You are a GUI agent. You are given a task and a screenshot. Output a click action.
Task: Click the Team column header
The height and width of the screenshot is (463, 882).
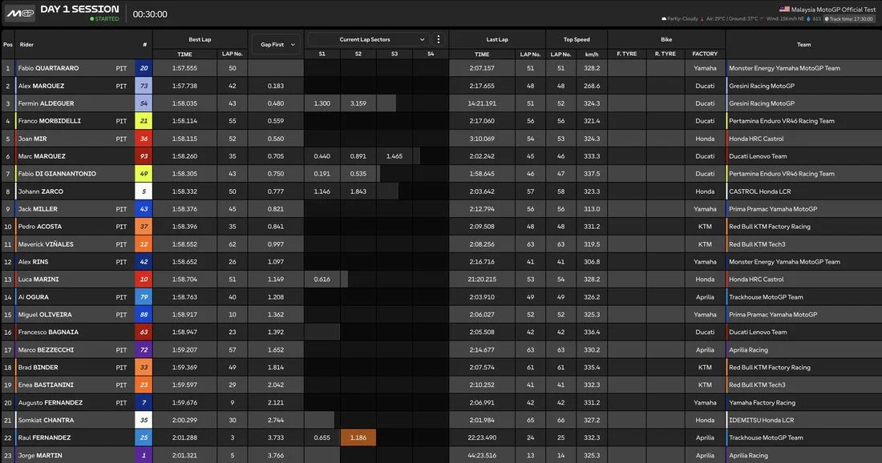pos(803,44)
